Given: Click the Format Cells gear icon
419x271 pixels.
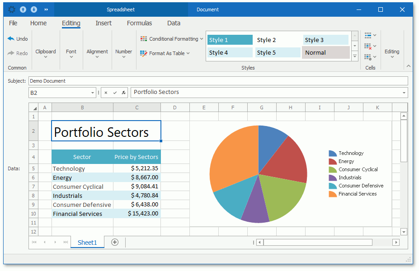Looking at the screenshot, I should [x=367, y=57].
